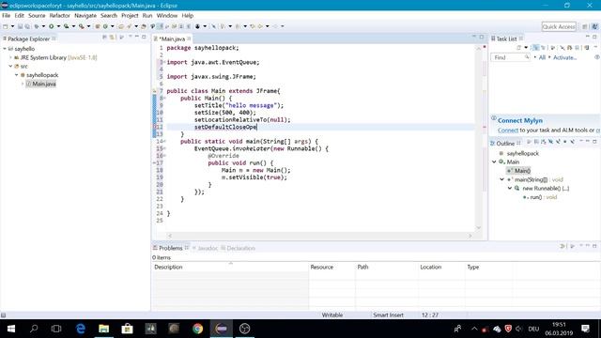Click the Find field in Task List
601x338 pixels.
point(510,57)
